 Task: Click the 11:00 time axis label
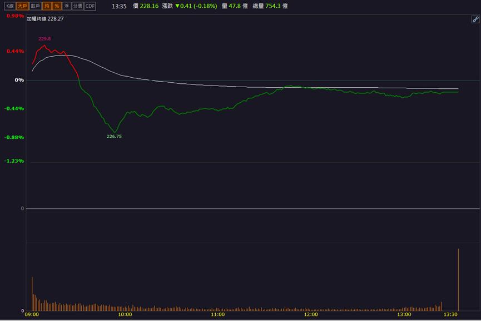coord(218,314)
